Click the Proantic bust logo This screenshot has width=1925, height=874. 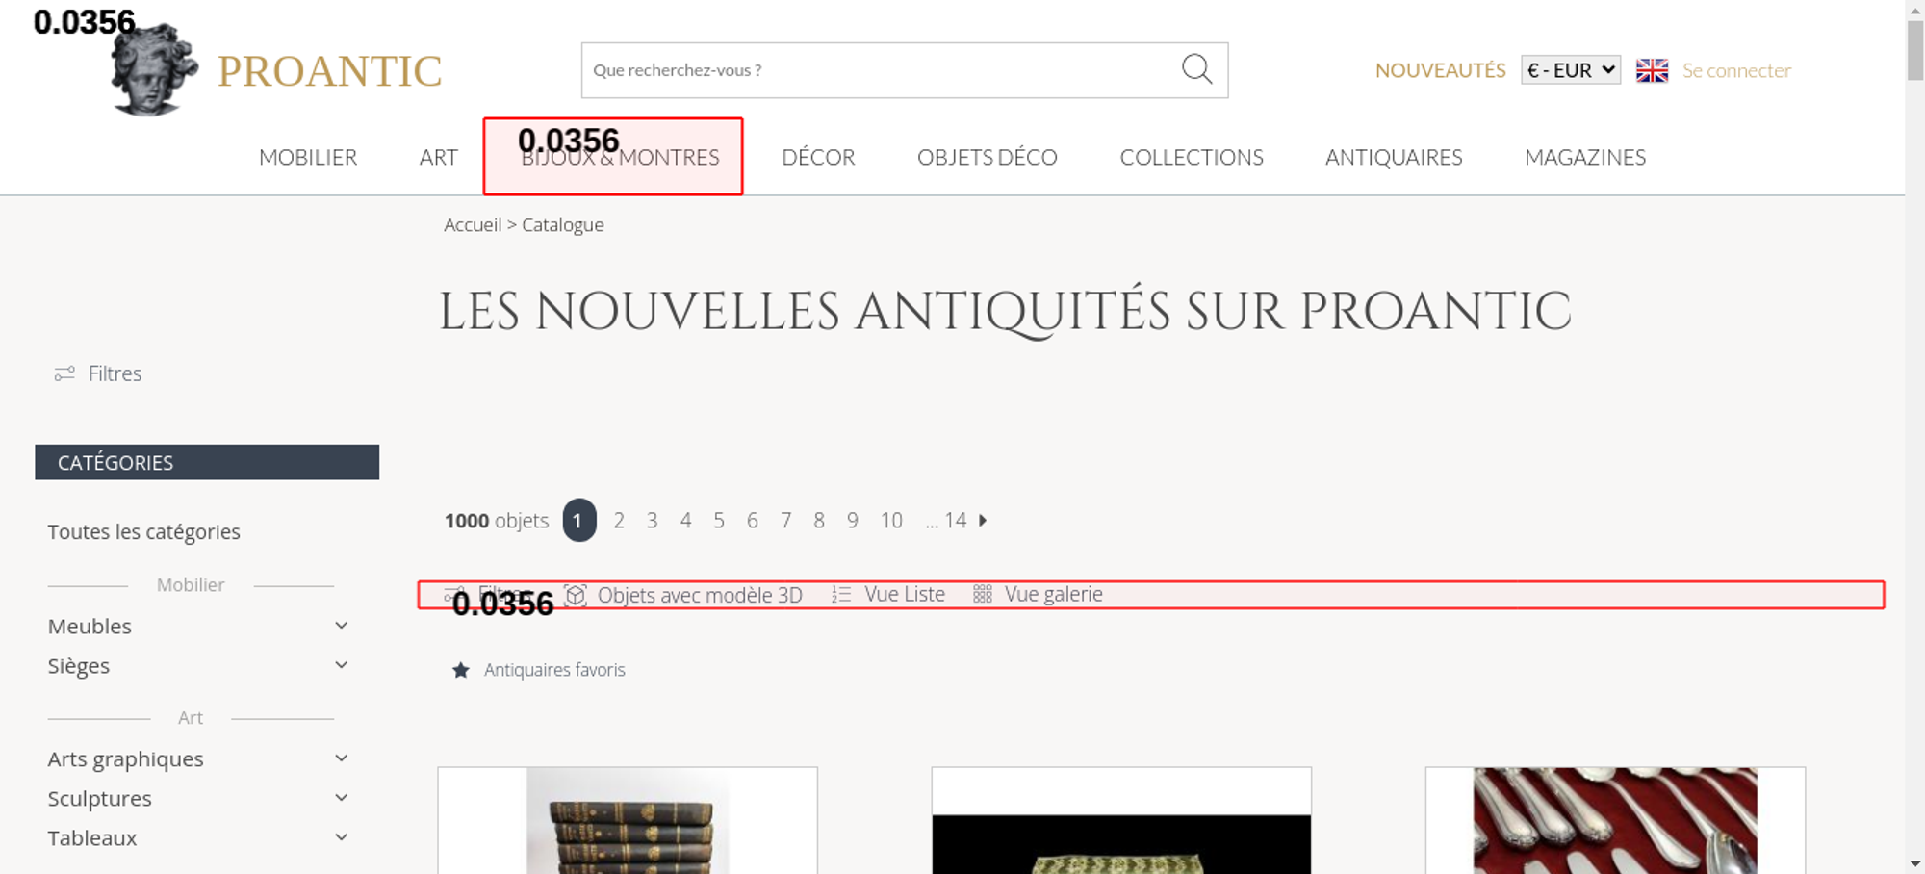[x=154, y=71]
